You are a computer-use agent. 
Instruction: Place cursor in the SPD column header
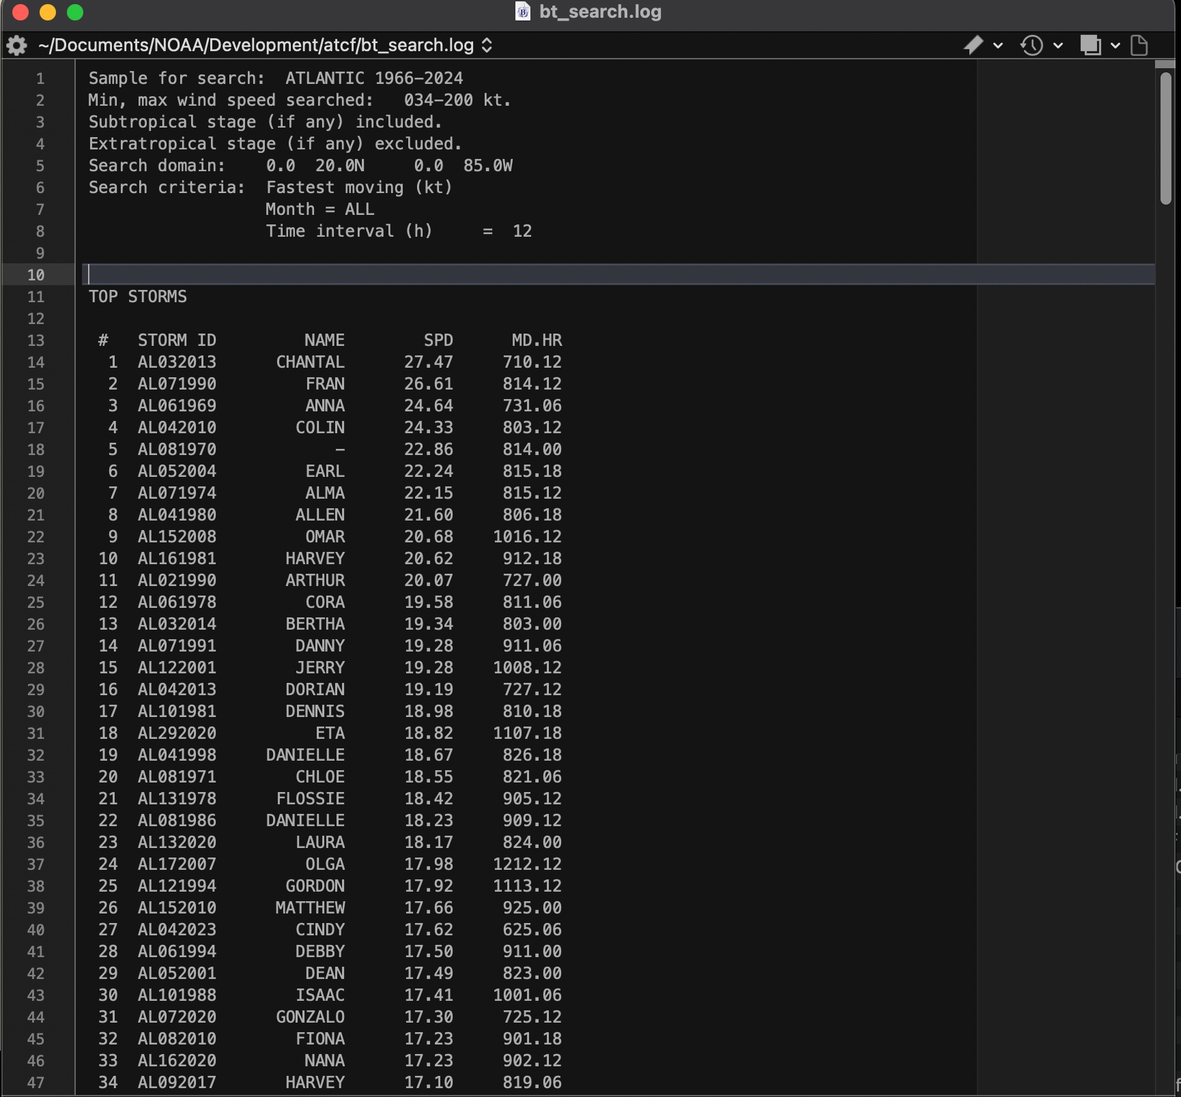(438, 340)
